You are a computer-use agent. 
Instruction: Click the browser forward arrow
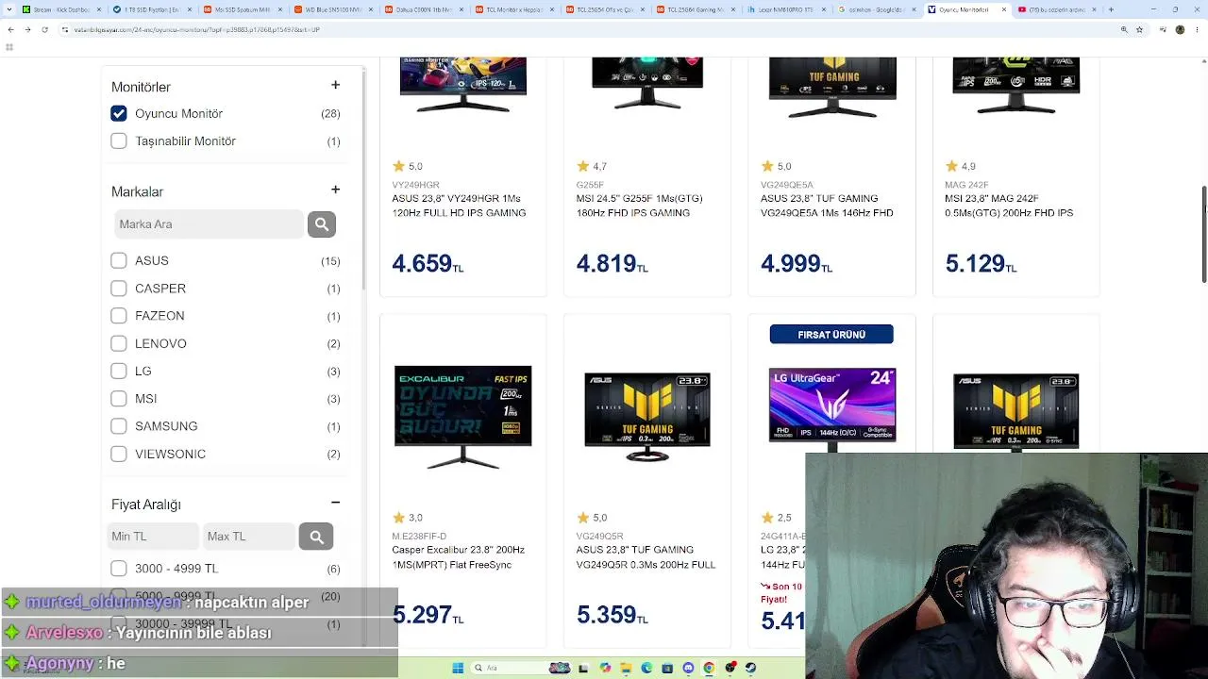pyautogui.click(x=27, y=29)
